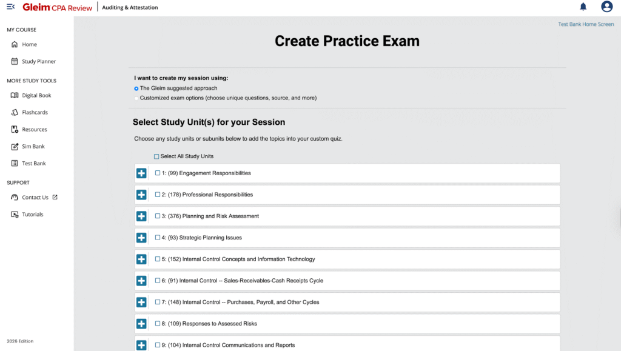
Task: Click the Tutorials icon in sidebar
Action: [x=15, y=214]
